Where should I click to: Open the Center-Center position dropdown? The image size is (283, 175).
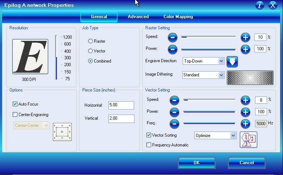pyautogui.click(x=32, y=125)
